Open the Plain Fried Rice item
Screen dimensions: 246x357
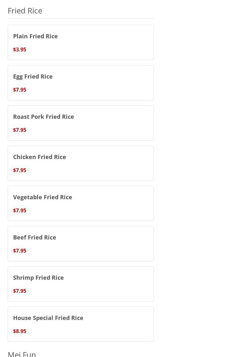coord(35,36)
